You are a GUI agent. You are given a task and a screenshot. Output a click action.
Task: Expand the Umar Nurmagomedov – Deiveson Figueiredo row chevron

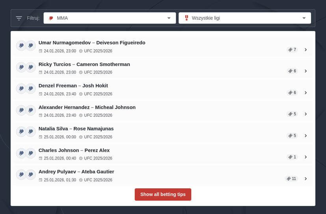(x=306, y=50)
